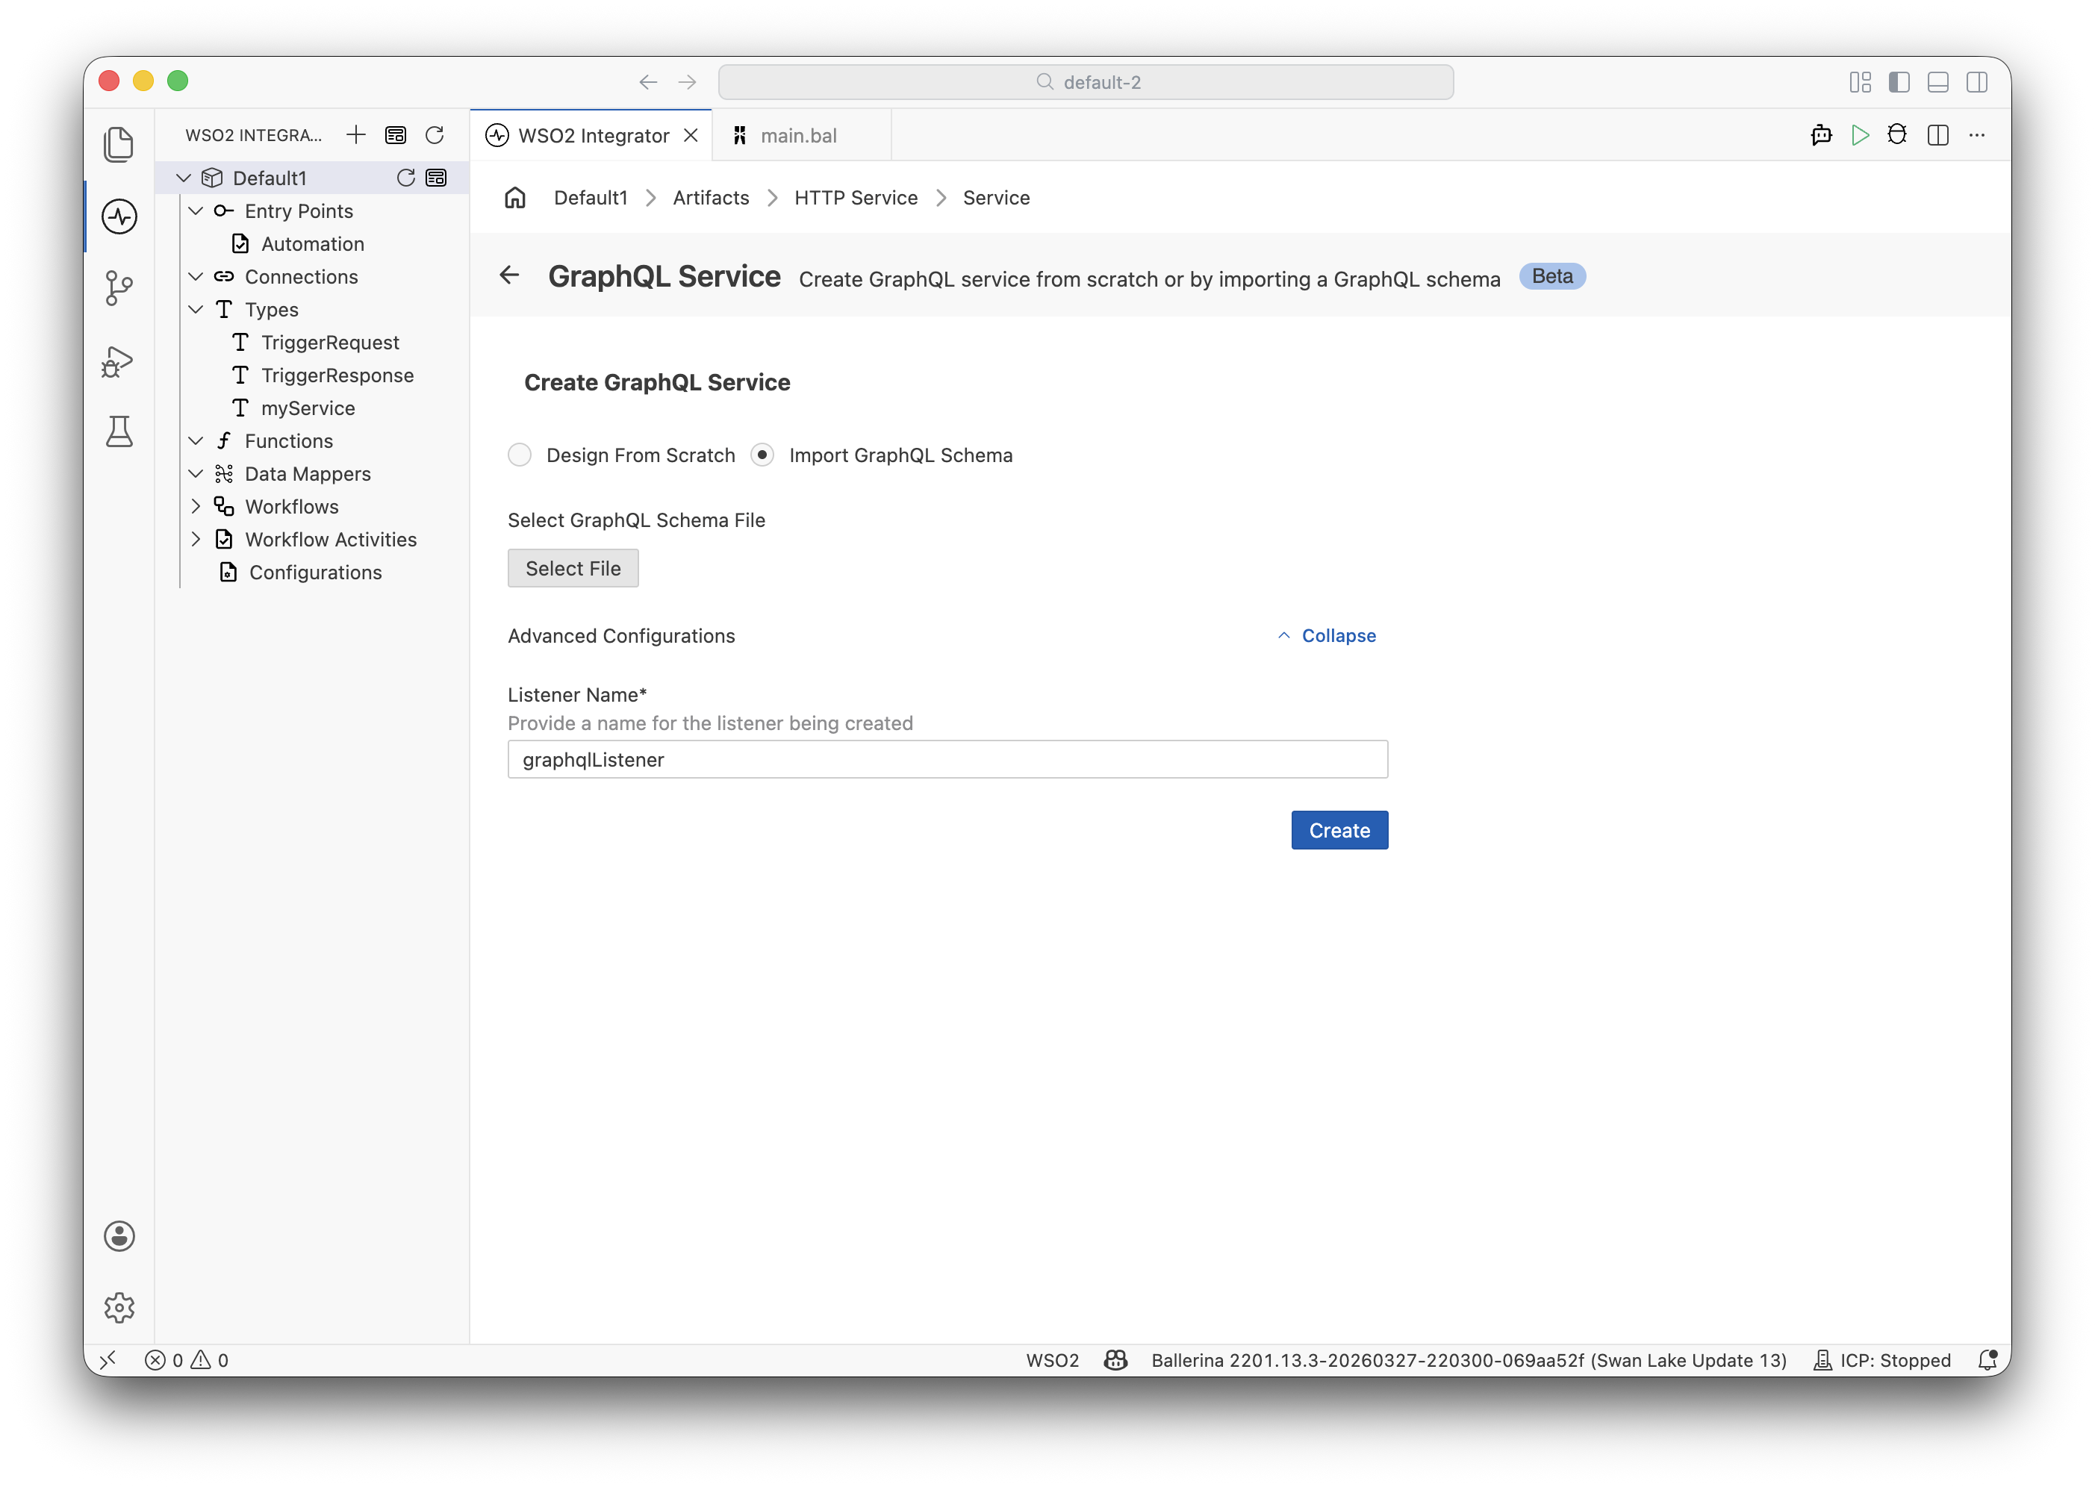Open the Automation entry point
This screenshot has width=2095, height=1487.
(x=313, y=243)
